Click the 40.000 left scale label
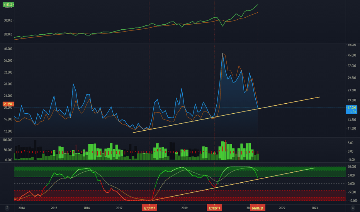Screen dimensions: 360x212 (8, 49)
